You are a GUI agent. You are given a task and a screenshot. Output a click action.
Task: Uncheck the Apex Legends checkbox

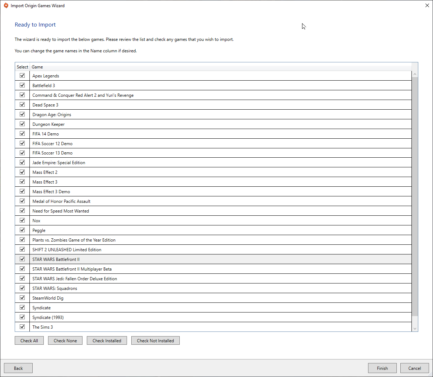pos(22,76)
